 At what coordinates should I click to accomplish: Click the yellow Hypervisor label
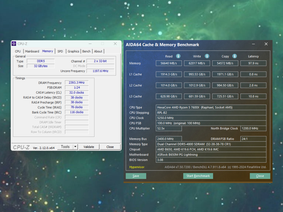coord(137,167)
